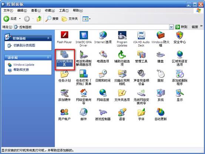
Task: Expand the address bar dropdown
Action: tap(171, 27)
